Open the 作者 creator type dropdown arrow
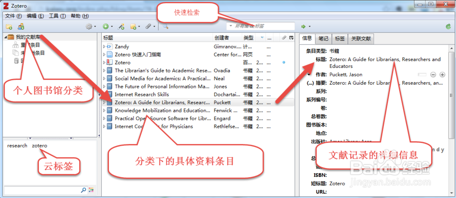Image resolution: width=456 pixels, height=198 pixels. [309, 74]
